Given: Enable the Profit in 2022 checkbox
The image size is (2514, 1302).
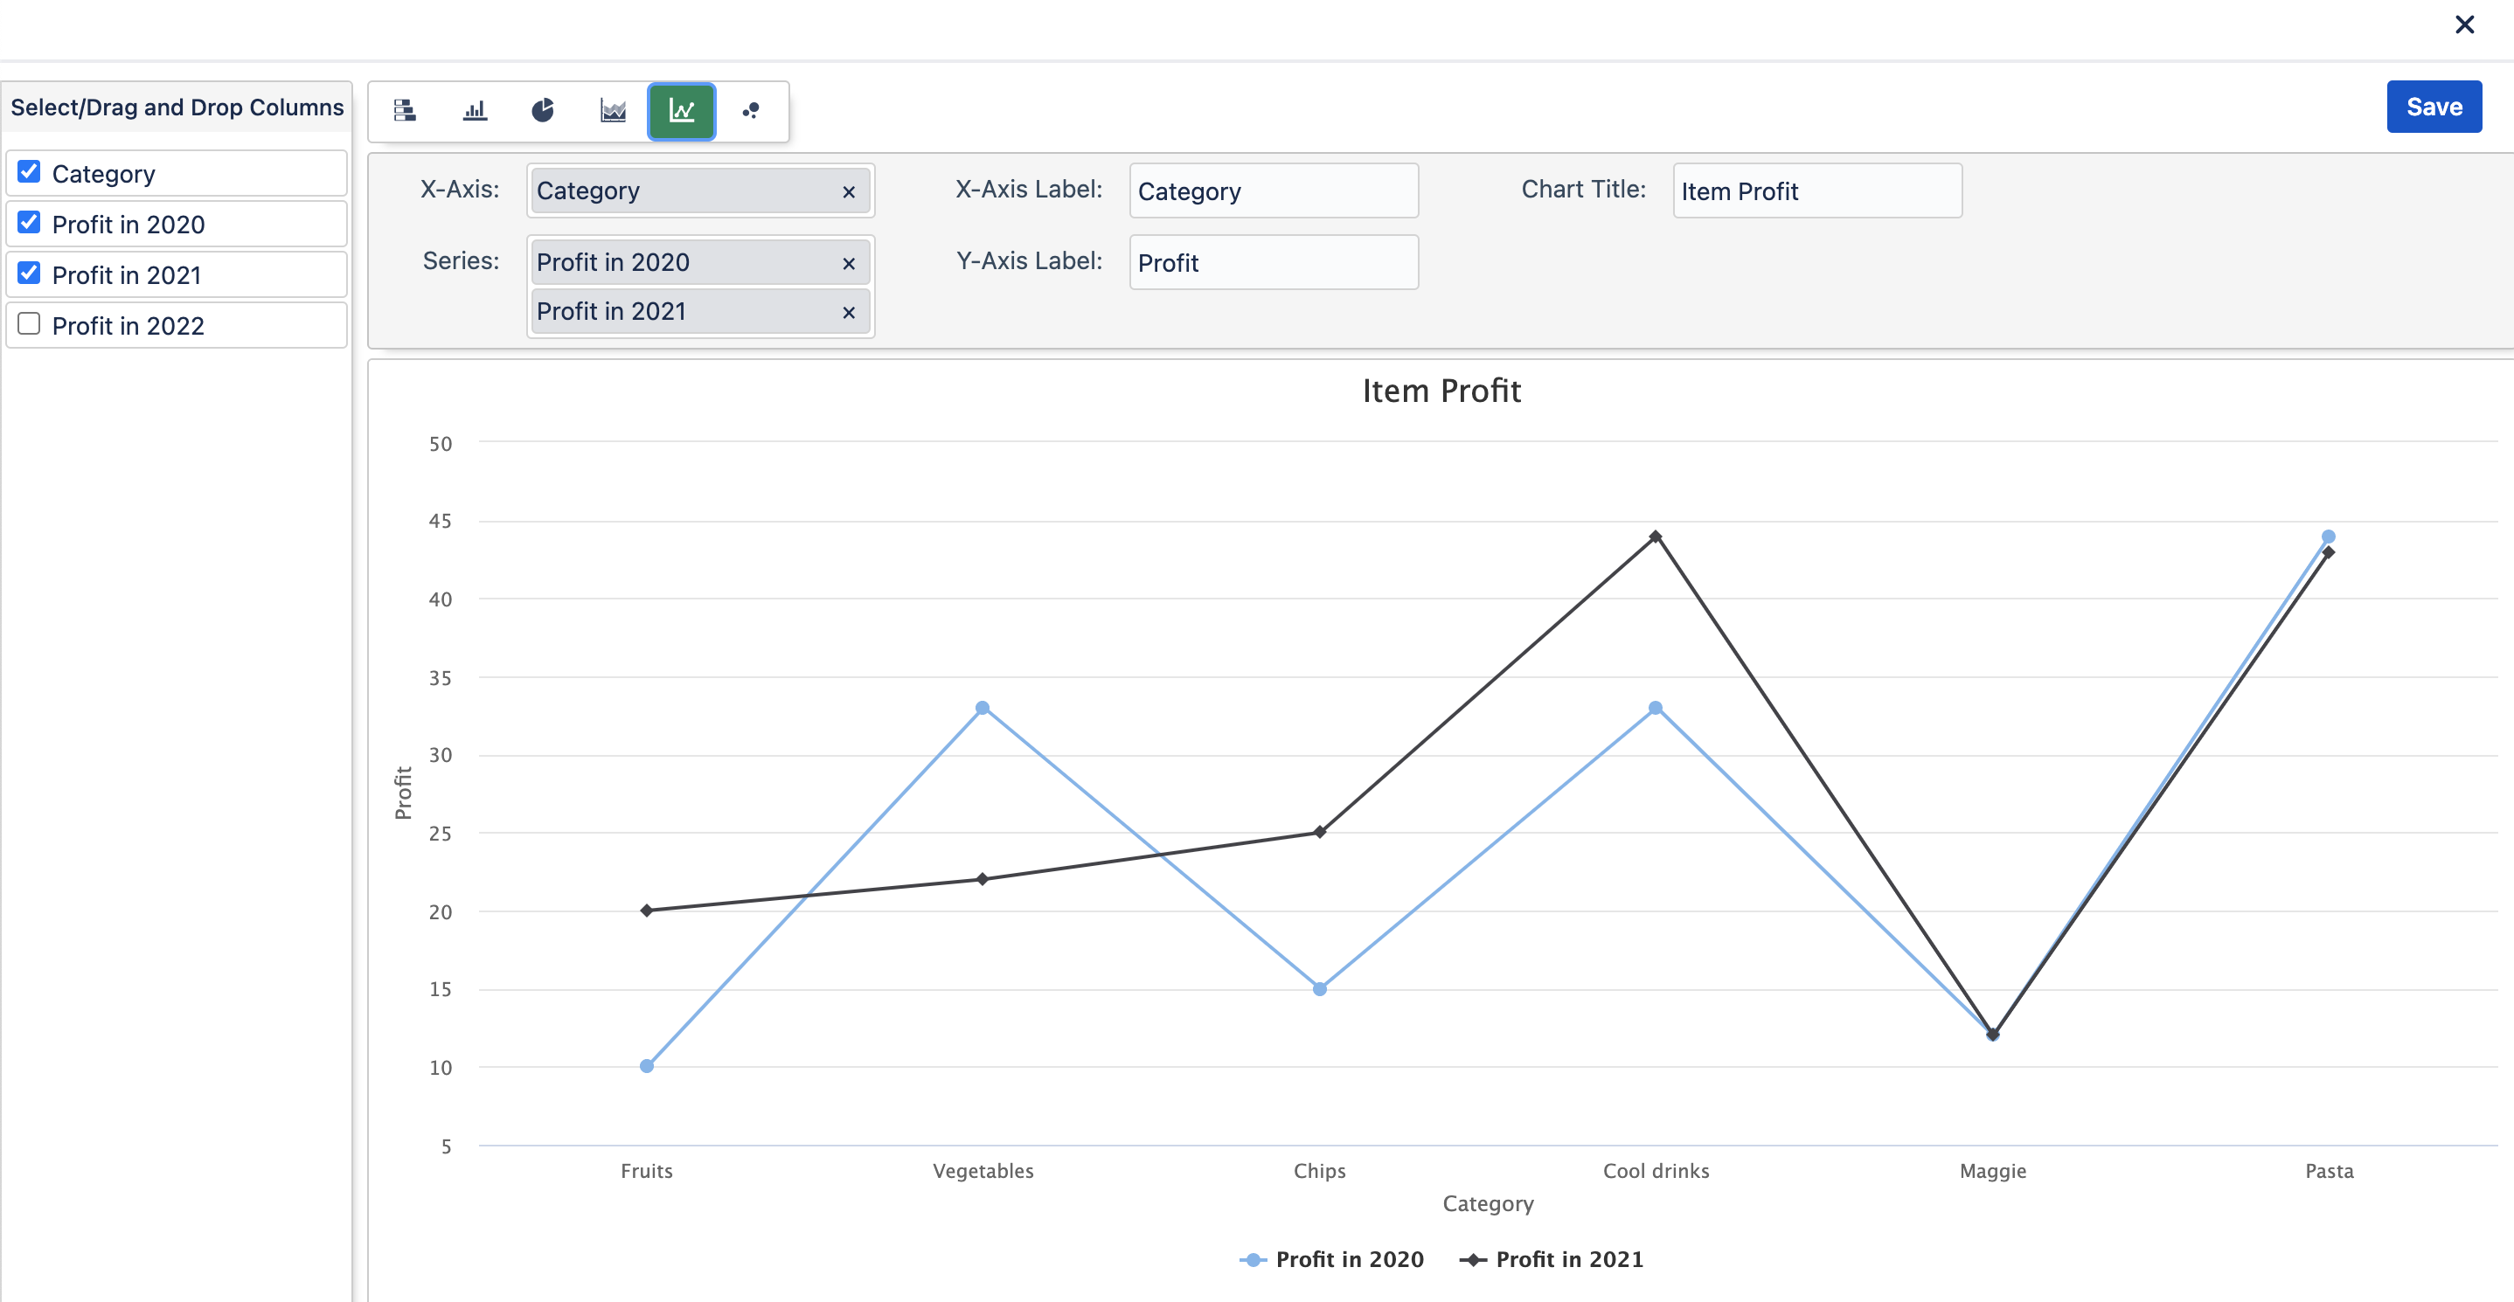Looking at the screenshot, I should tap(29, 325).
